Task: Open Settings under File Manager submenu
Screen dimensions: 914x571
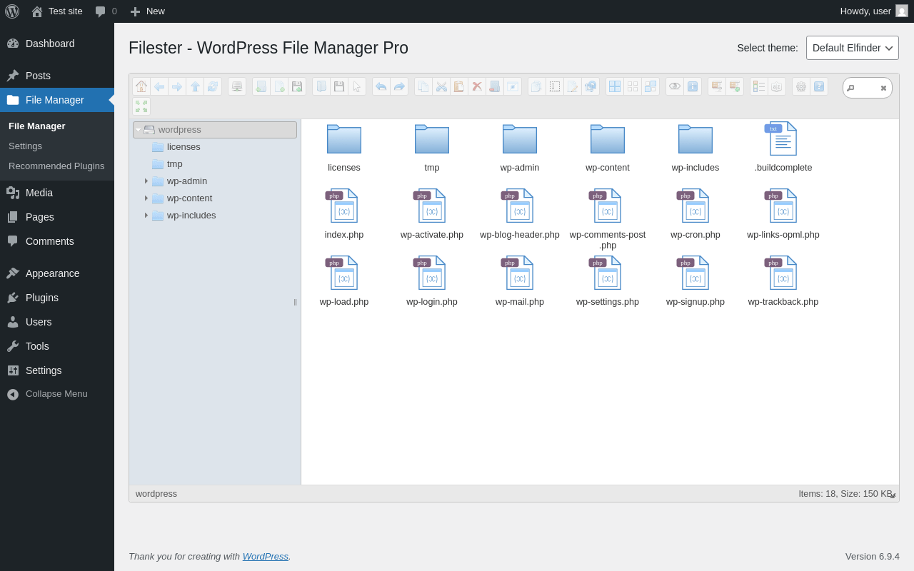Action: tap(25, 146)
